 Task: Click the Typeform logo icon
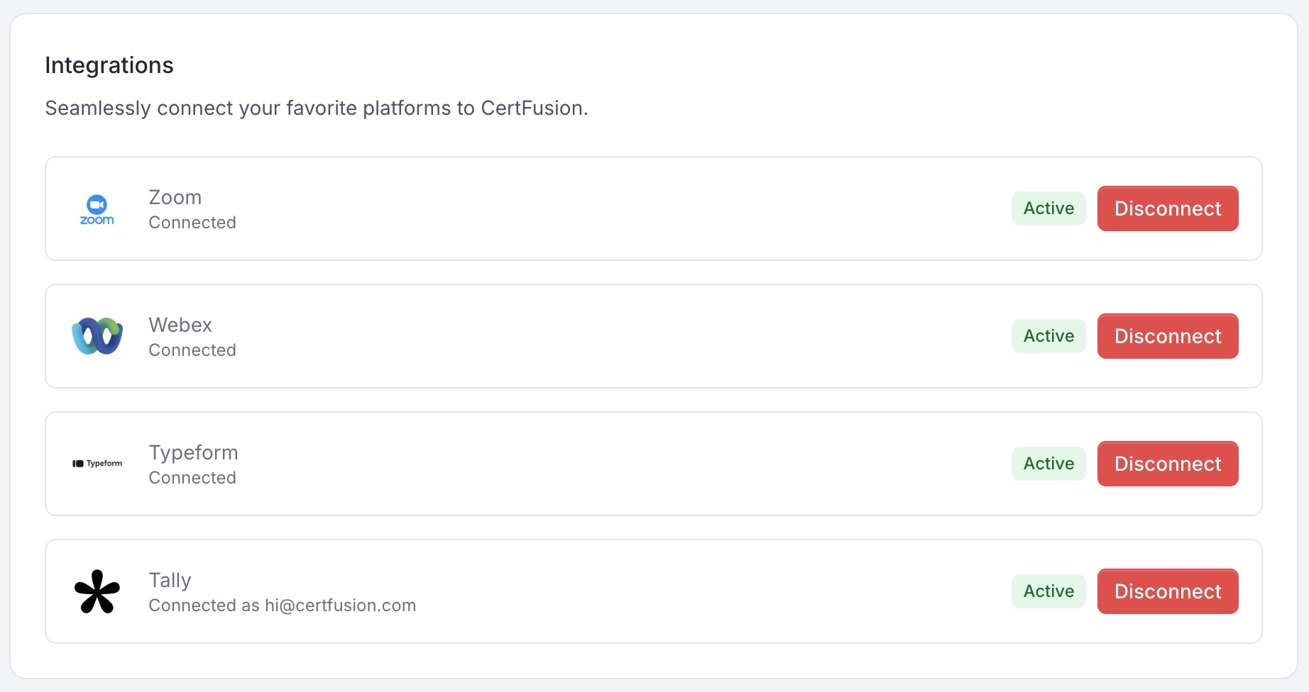[97, 464]
